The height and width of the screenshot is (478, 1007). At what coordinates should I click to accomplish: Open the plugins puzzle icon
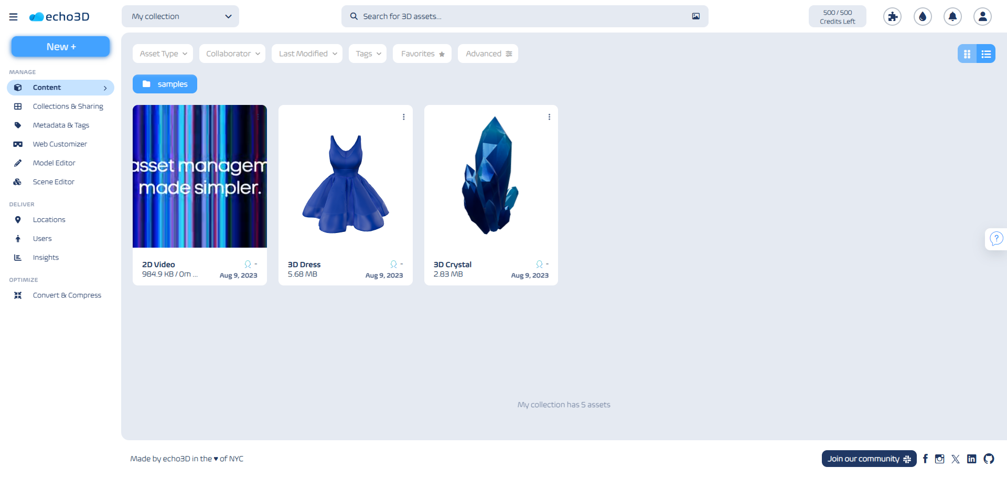892,17
